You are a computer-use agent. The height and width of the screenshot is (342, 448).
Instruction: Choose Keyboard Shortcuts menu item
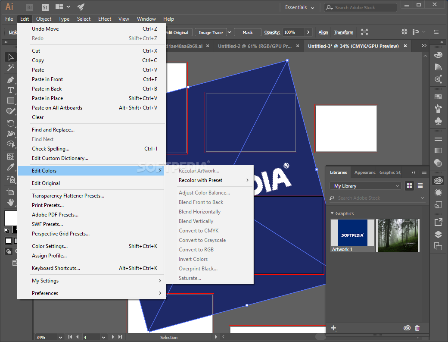pyautogui.click(x=91, y=268)
